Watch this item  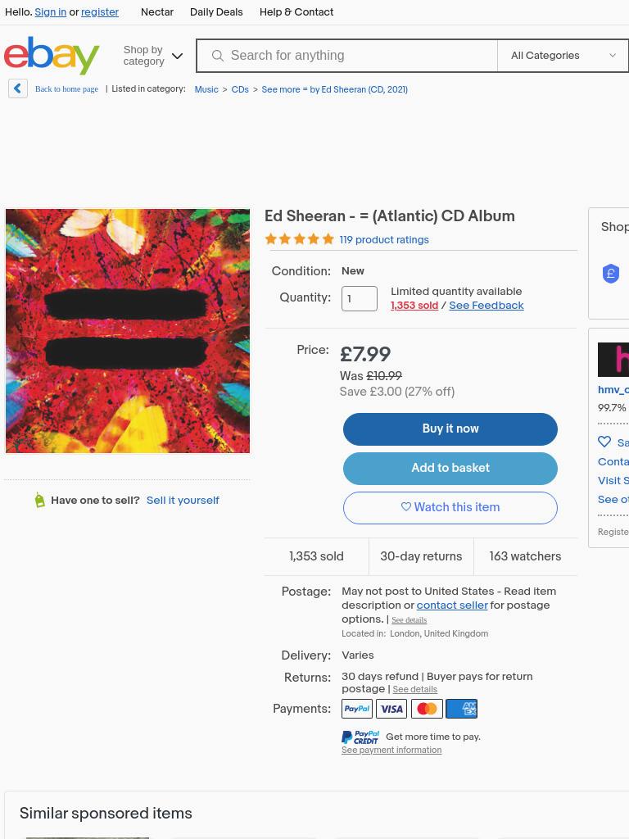[x=450, y=507]
